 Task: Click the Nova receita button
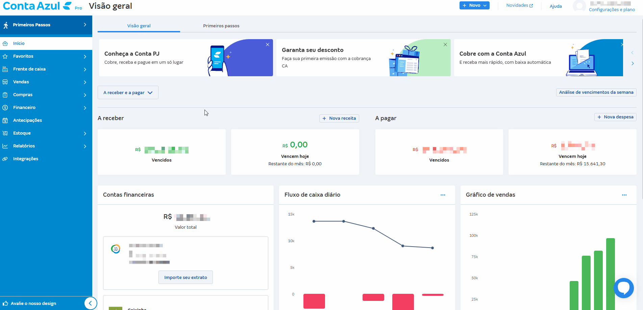point(339,118)
